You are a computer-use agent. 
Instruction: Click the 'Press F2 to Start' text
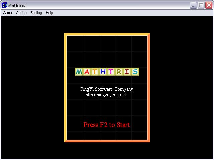pos(107,125)
